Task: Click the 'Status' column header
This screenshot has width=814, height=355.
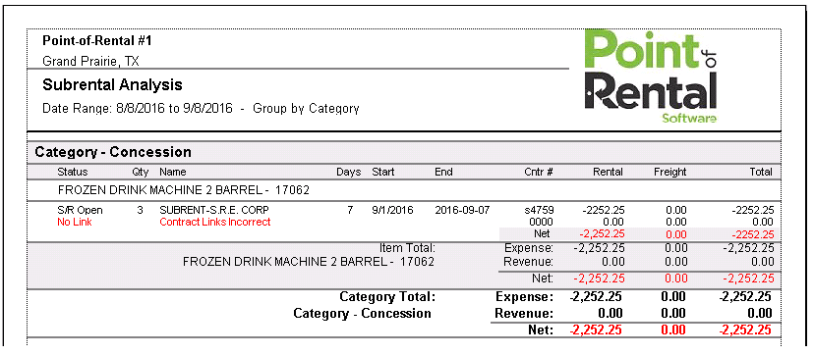Action: pyautogui.click(x=73, y=172)
